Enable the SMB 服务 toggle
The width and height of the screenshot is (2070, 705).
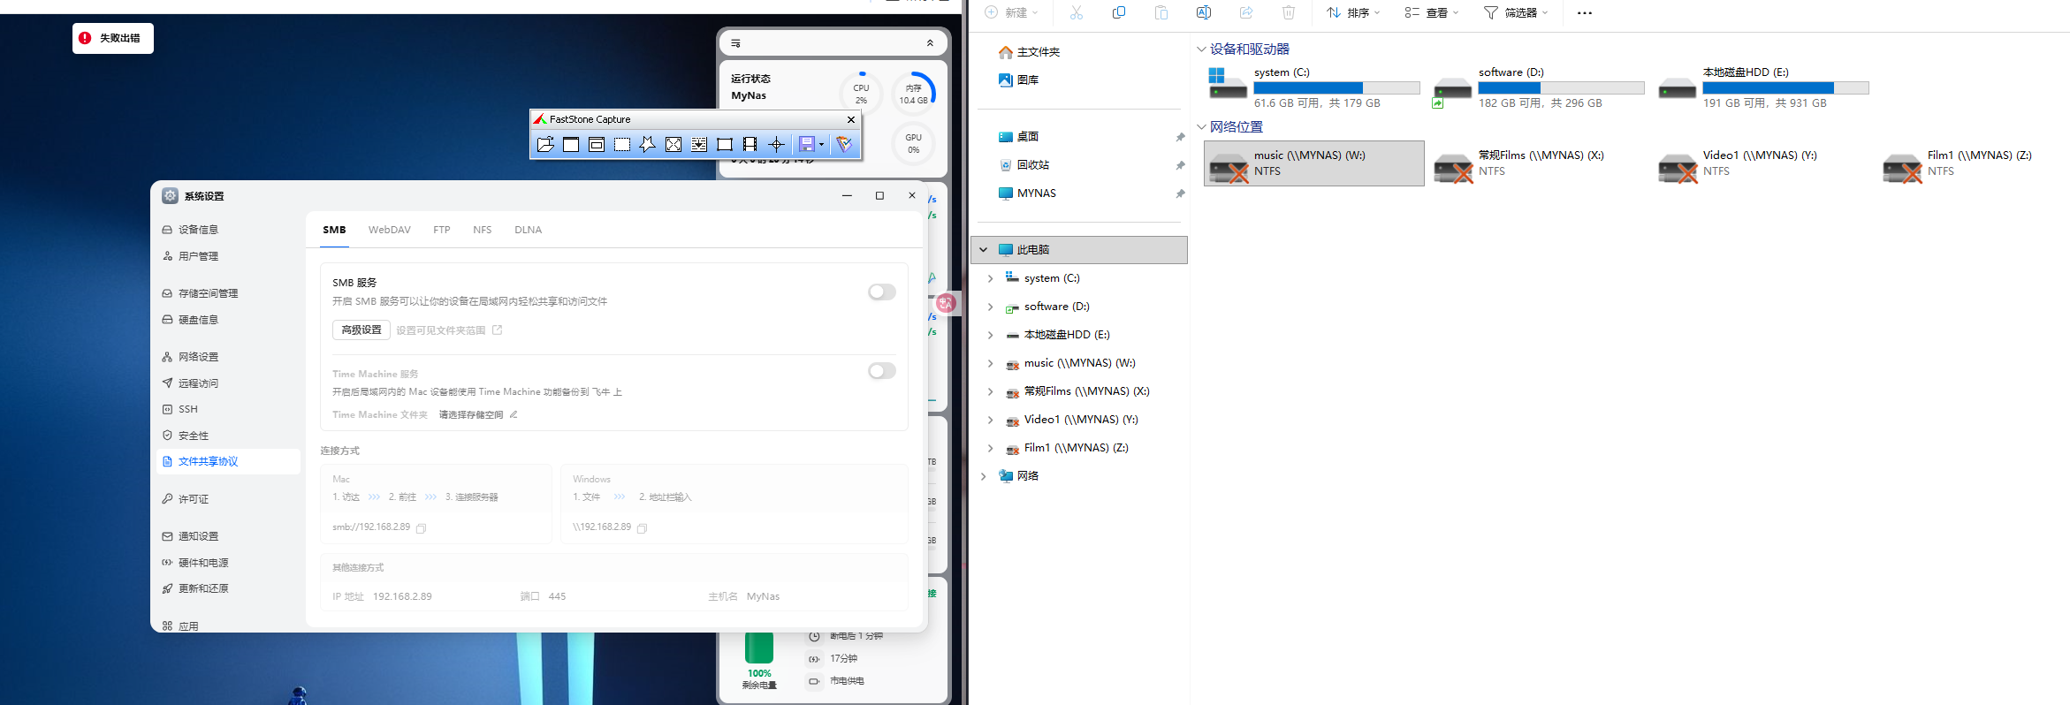pyautogui.click(x=881, y=292)
